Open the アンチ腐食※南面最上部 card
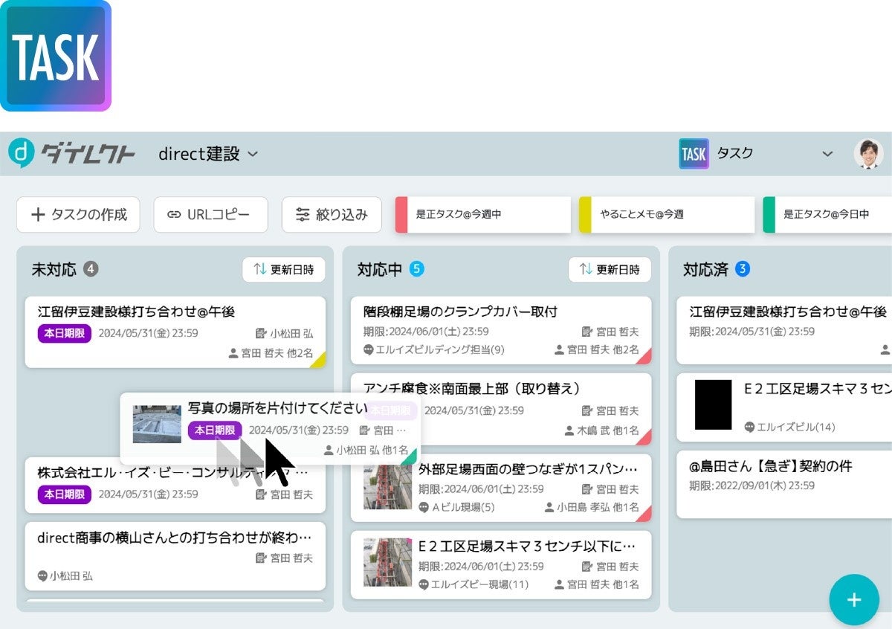 (x=501, y=409)
